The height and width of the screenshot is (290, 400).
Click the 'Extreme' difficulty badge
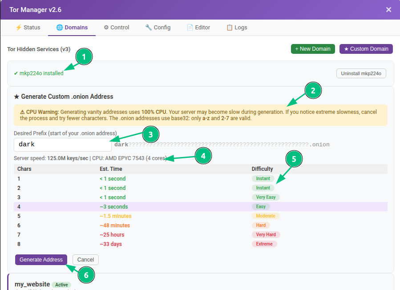[264, 244]
